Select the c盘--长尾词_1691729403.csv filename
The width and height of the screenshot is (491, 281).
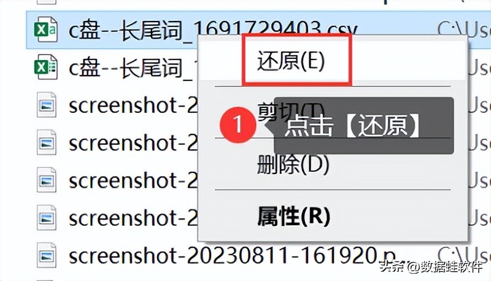click(212, 30)
